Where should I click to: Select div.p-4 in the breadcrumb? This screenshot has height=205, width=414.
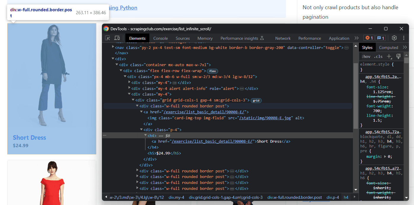[x=333, y=197]
